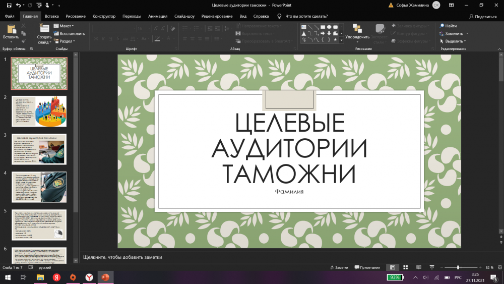
Task: Click the Undo arrow icon
Action: click(x=19, y=5)
